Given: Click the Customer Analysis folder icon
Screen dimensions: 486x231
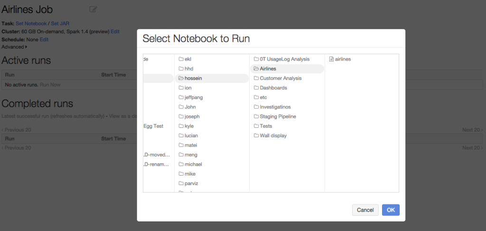Looking at the screenshot, I should pos(256,78).
